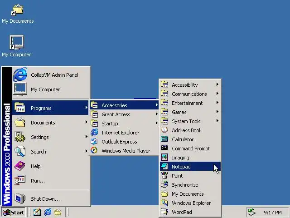This screenshot has height=218, width=290.
Task: Expand the Search submenu arrow
Action: (x=86, y=151)
